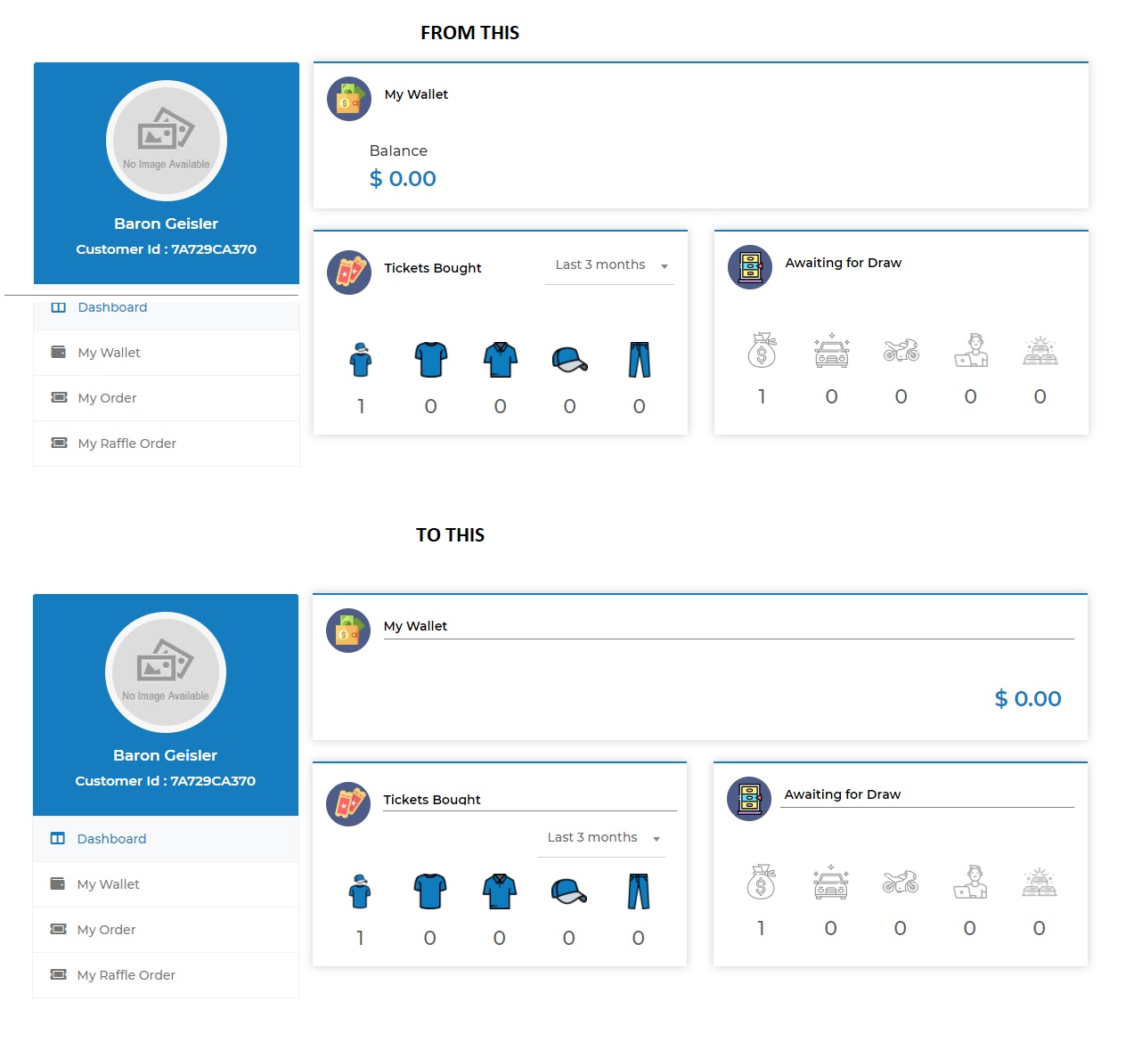This screenshot has width=1142, height=1042.
Task: Click the gold bars icon in top Awaiting for Draw
Action: [1040, 350]
